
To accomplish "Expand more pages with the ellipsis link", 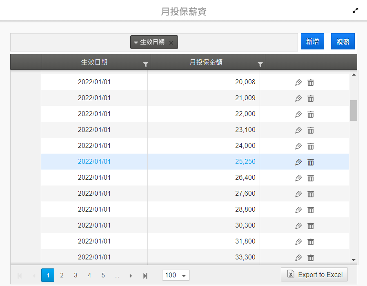I will click(117, 275).
